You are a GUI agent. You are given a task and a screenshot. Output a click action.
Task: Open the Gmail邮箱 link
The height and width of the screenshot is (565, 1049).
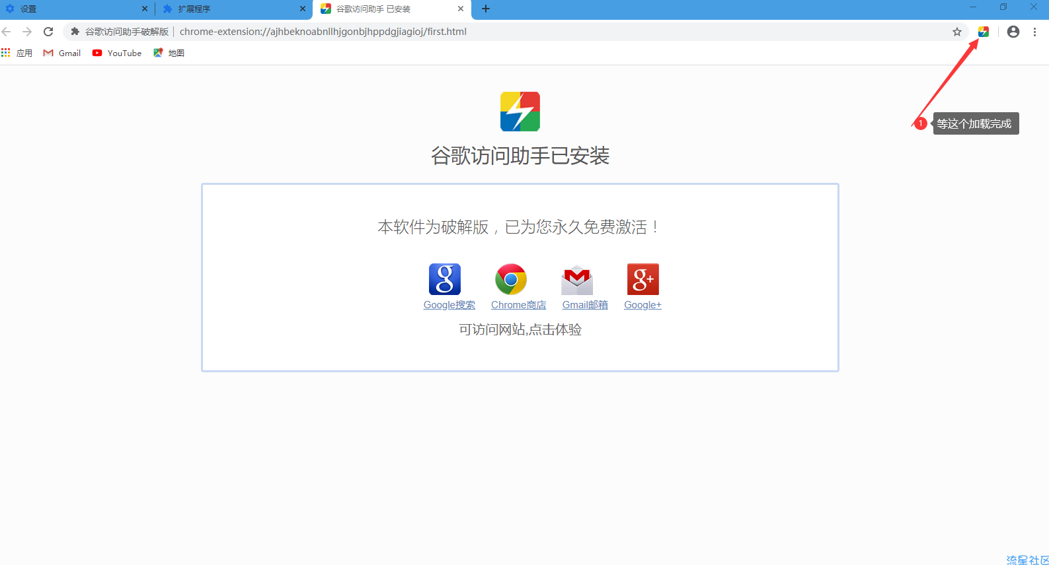tap(585, 305)
